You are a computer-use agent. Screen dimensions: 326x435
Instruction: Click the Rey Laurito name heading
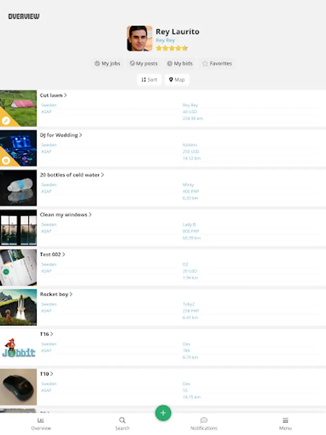(177, 31)
